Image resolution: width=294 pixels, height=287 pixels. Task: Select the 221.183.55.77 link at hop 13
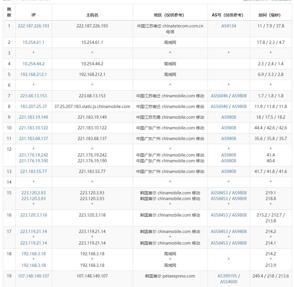pos(33,171)
